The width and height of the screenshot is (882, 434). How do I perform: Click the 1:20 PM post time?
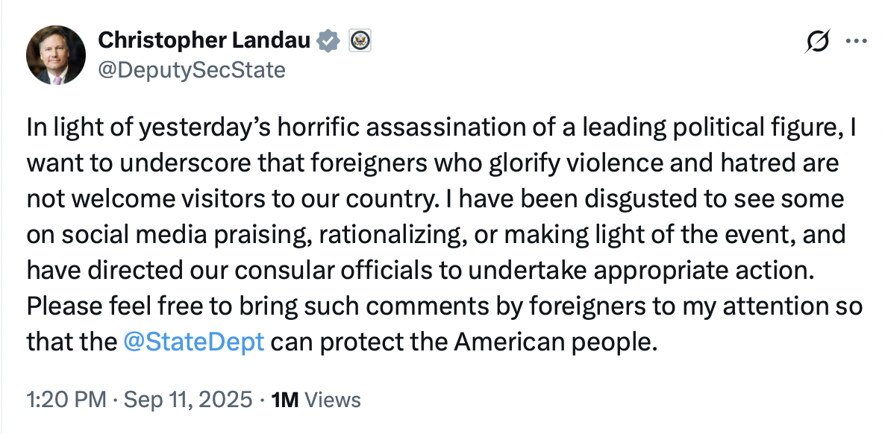point(66,400)
